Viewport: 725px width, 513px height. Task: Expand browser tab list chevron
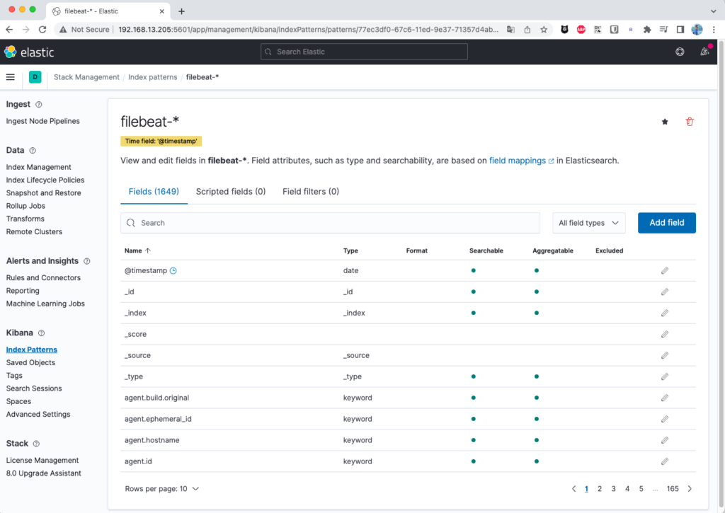[x=713, y=11]
